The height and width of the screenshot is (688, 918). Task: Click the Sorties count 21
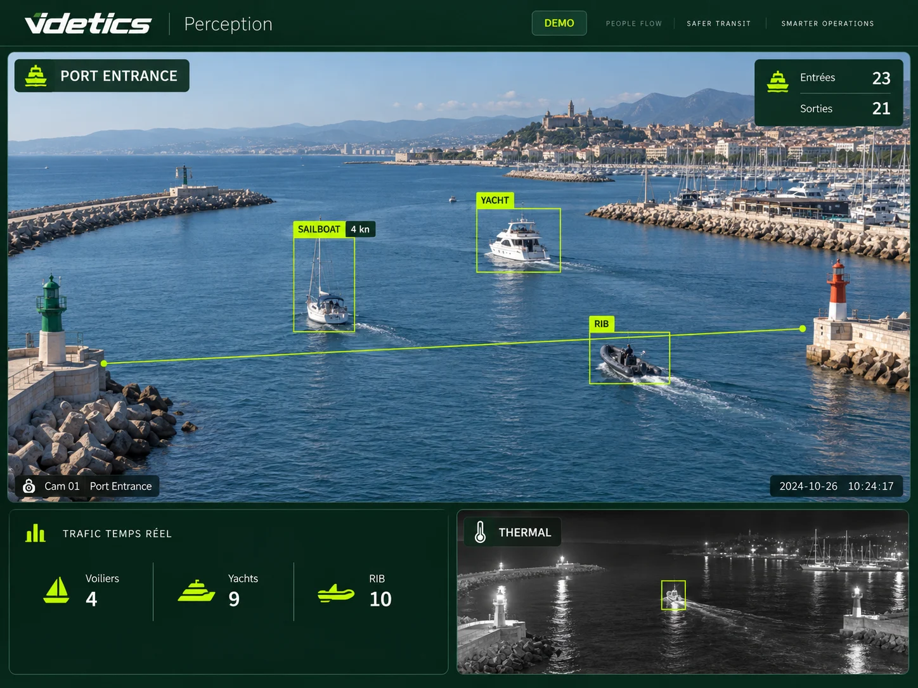pos(881,108)
